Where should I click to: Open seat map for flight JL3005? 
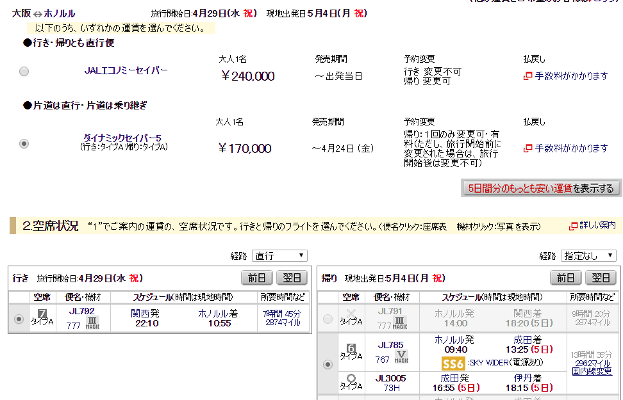click(390, 379)
